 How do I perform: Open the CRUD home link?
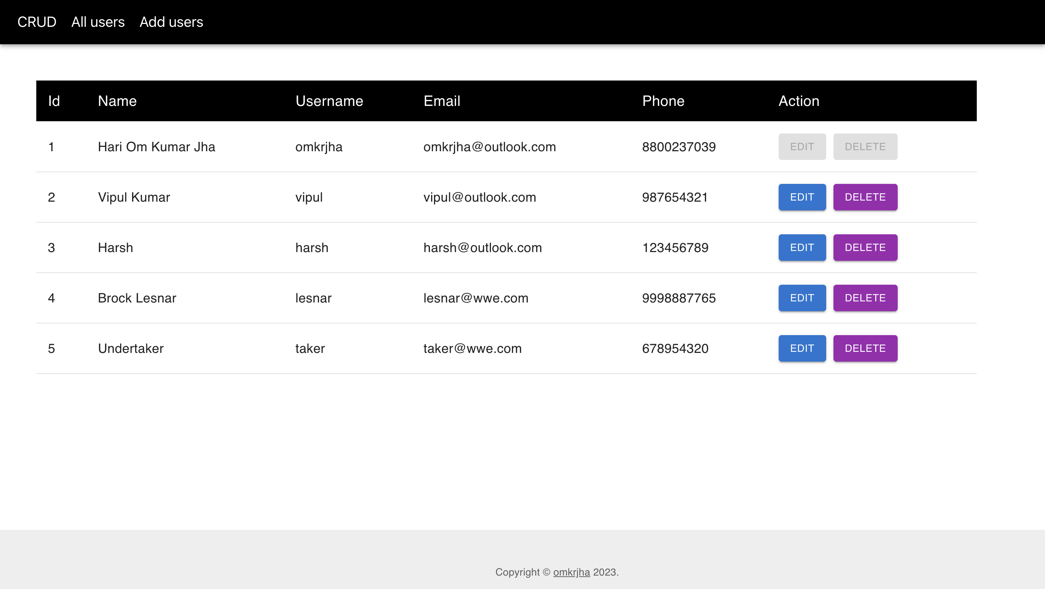click(37, 22)
